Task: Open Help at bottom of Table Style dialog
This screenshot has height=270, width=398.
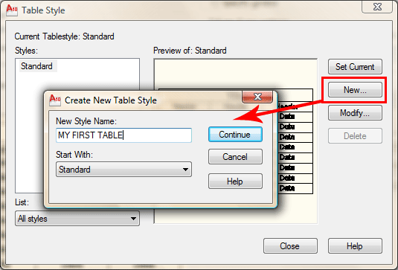Action: pos(355,245)
